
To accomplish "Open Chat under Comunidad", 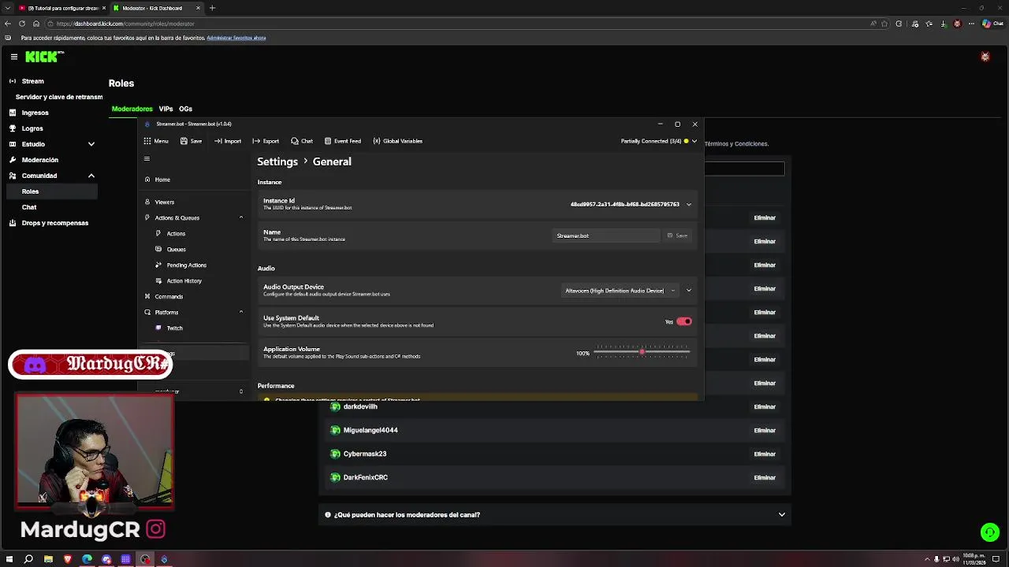I will click(x=29, y=207).
